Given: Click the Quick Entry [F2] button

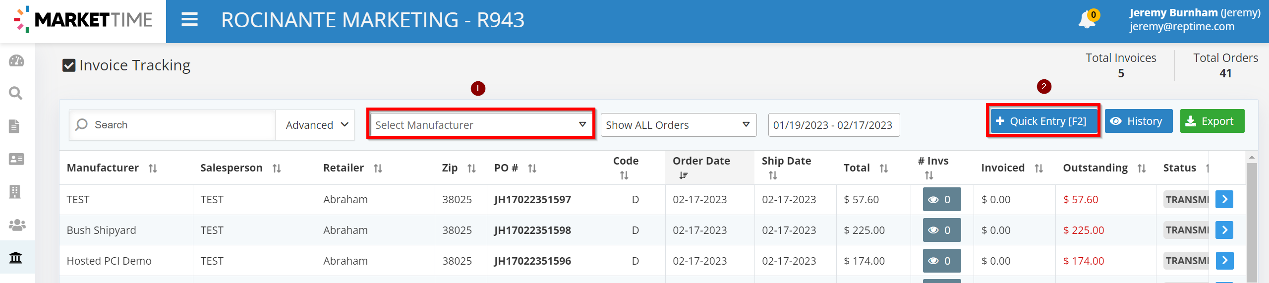Looking at the screenshot, I should pos(1043,121).
